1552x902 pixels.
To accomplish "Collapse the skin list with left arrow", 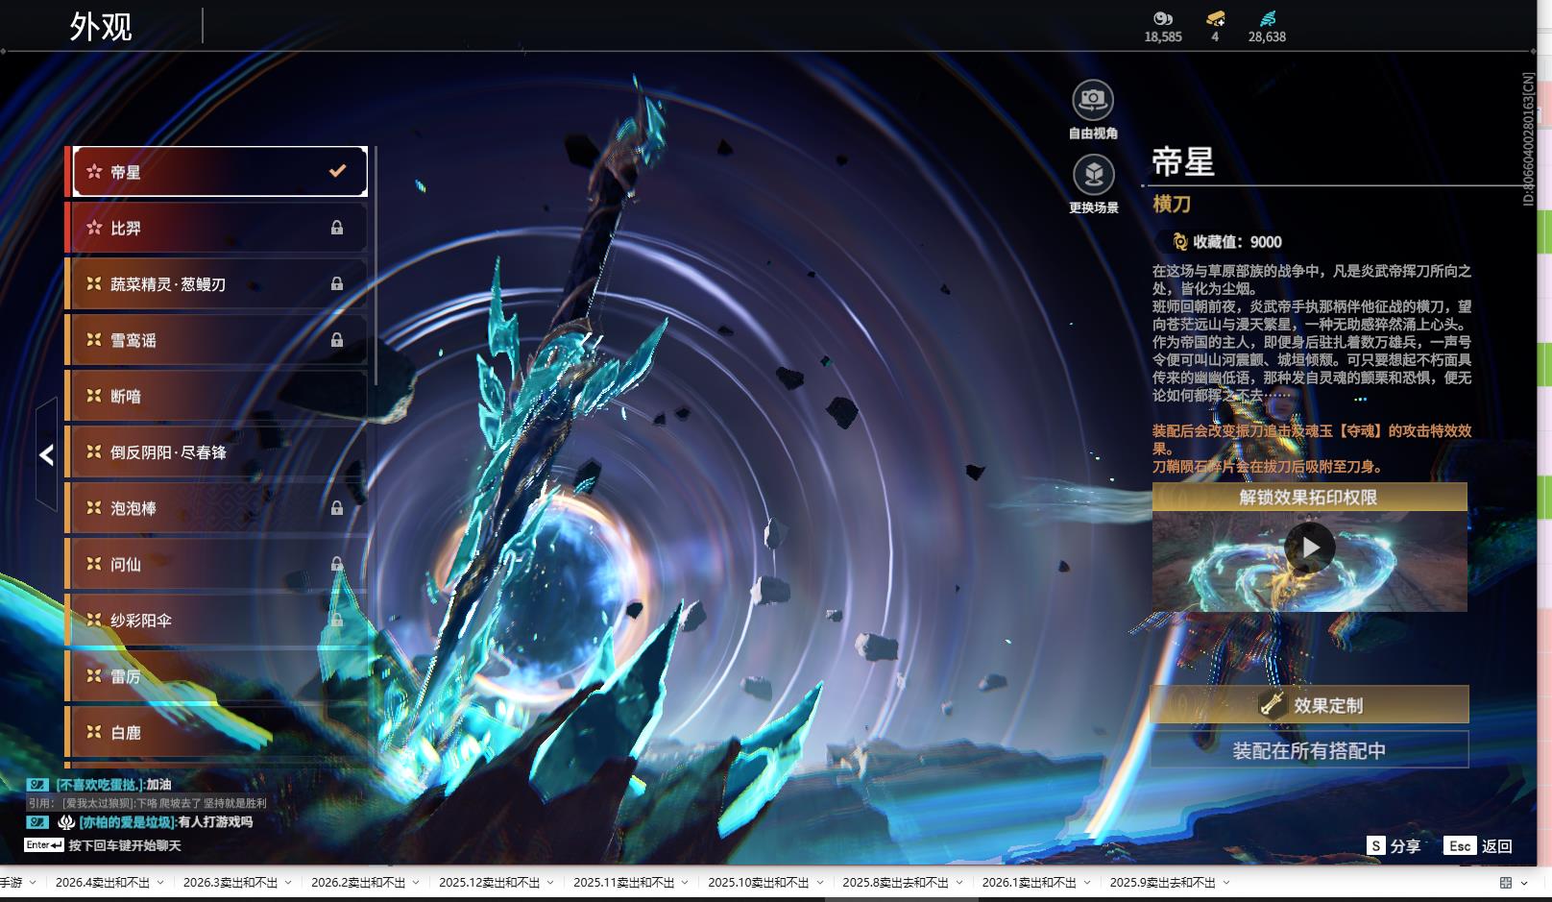I will (46, 455).
